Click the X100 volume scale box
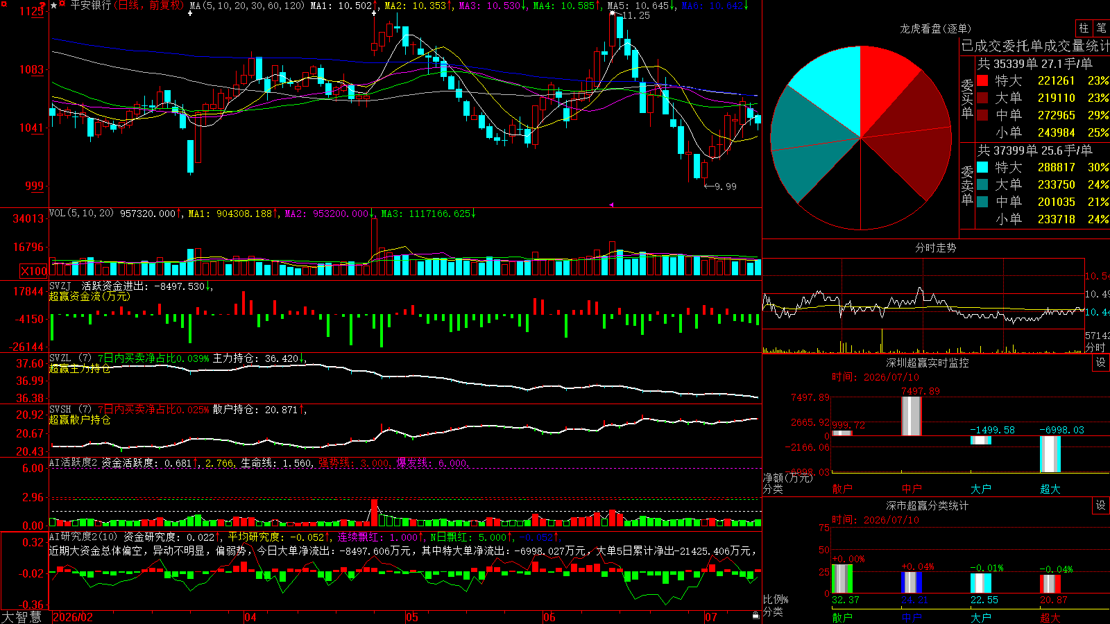 (x=33, y=271)
